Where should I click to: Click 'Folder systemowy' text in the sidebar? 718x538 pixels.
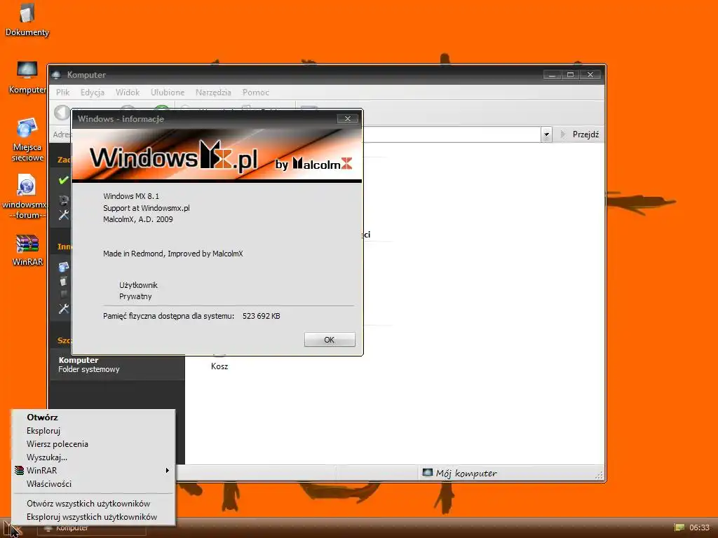[x=89, y=369]
